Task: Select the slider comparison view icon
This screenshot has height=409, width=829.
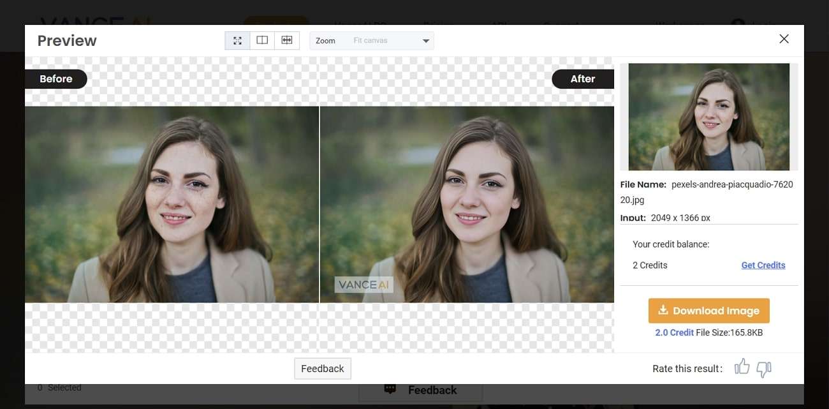Action: click(x=286, y=40)
